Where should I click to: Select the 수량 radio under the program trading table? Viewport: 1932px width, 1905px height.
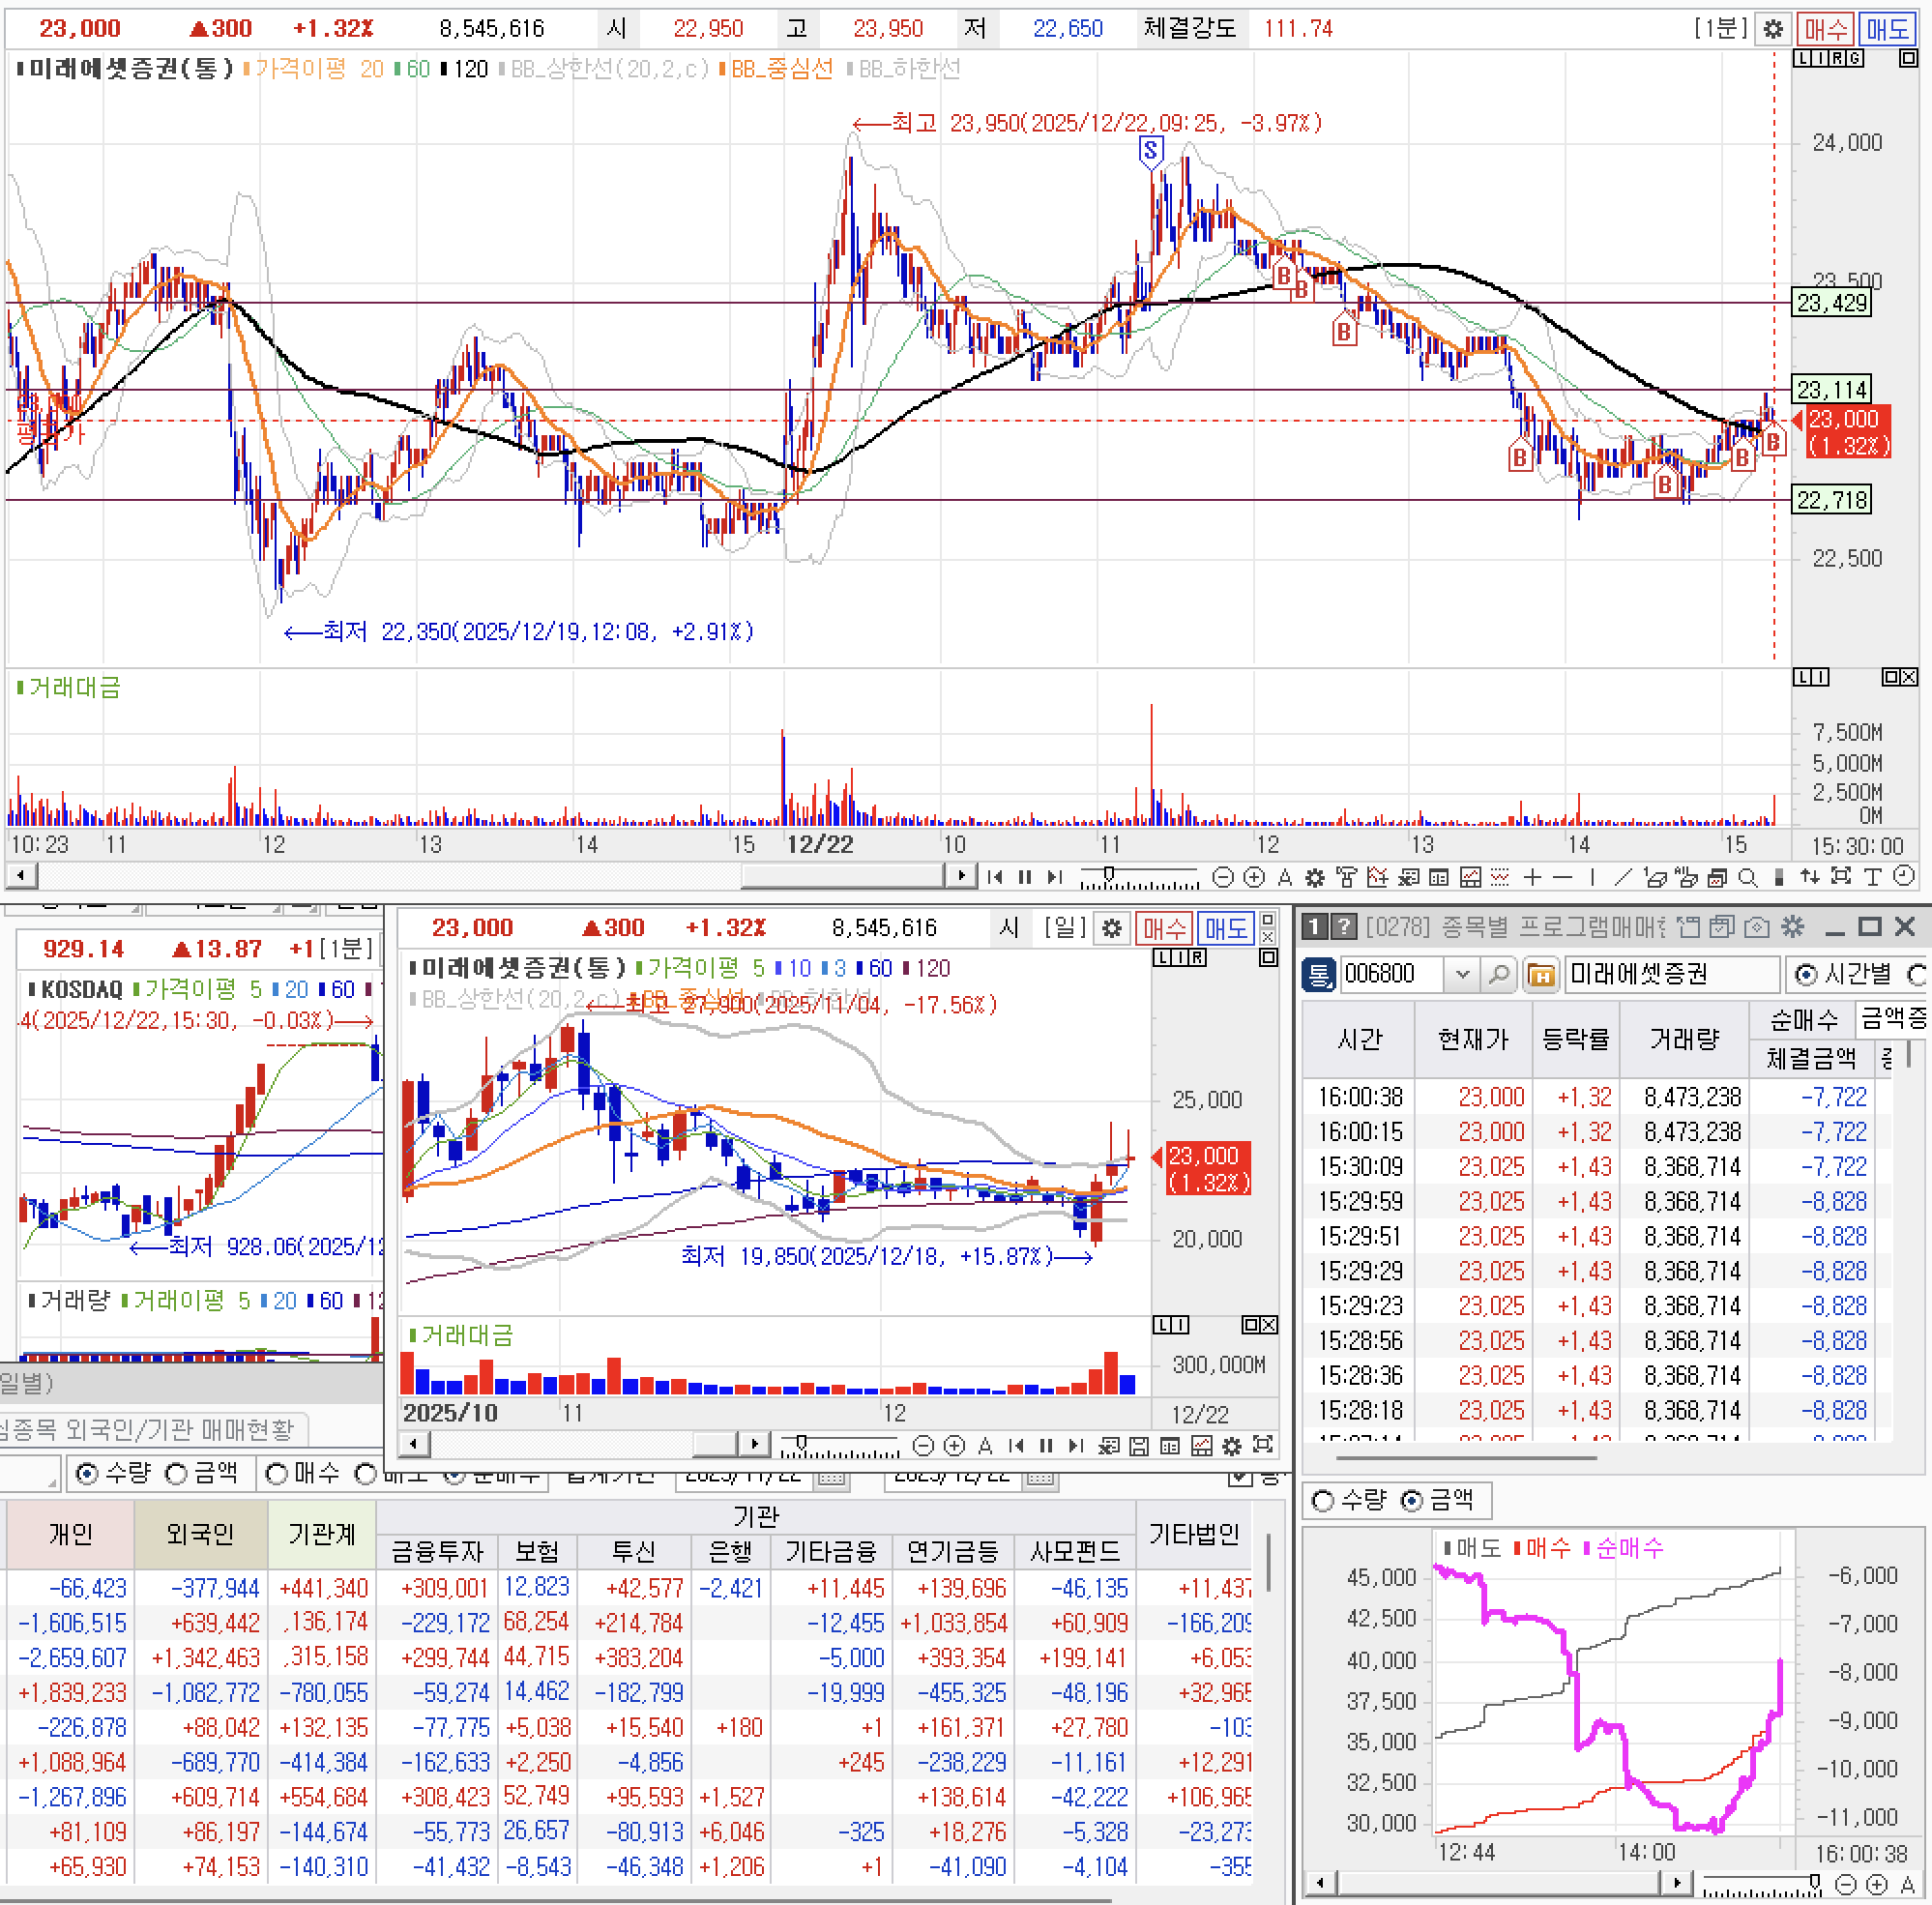point(1322,1500)
